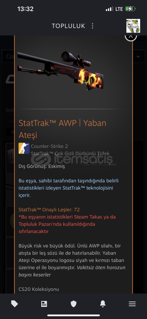Select the first inventory item behind popup
This screenshot has width=147, height=319.
[x=10, y=158]
